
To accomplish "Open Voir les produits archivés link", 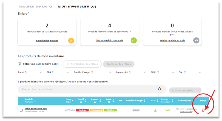I will (172, 40).
